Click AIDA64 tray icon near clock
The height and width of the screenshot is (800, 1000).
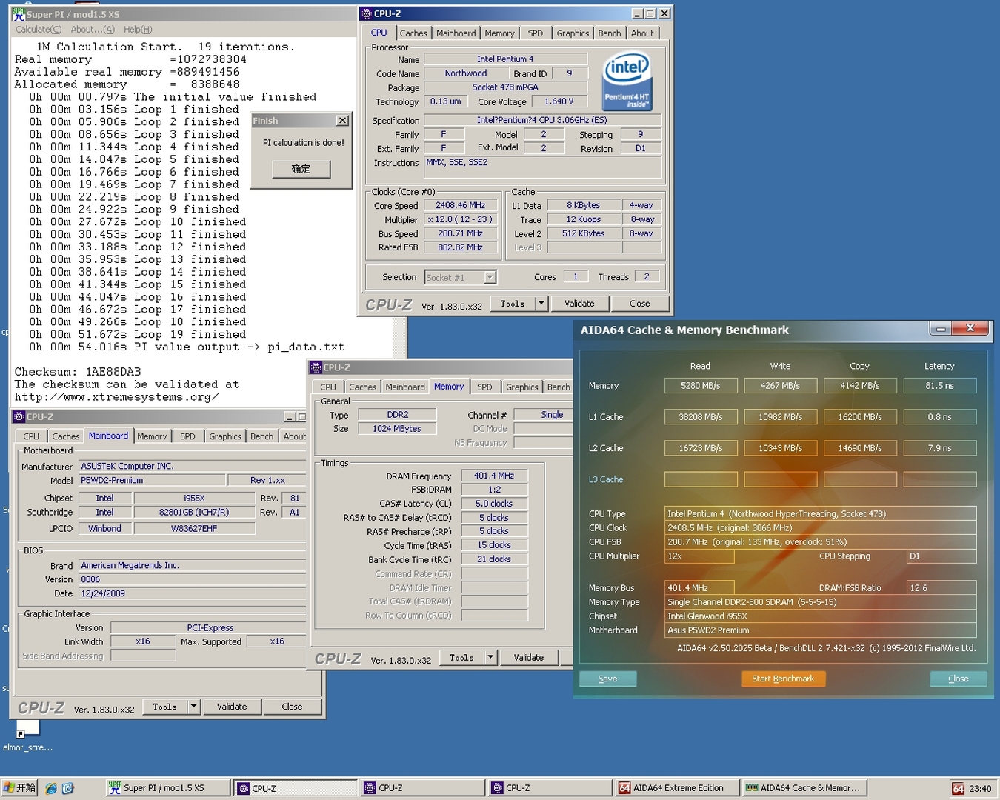(959, 788)
